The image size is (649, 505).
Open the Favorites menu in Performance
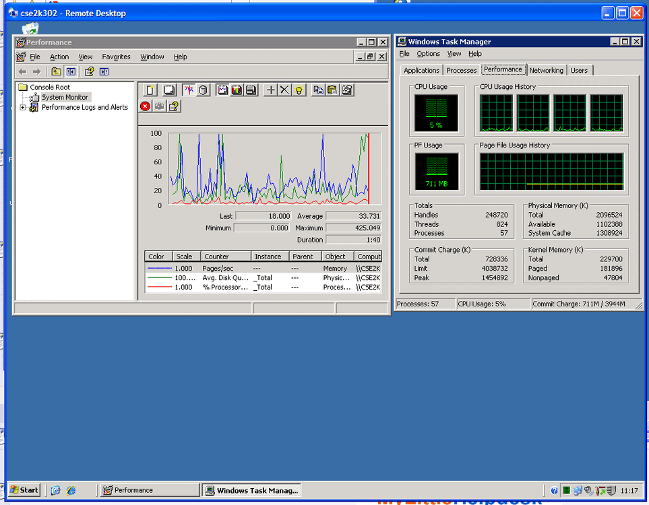click(116, 57)
